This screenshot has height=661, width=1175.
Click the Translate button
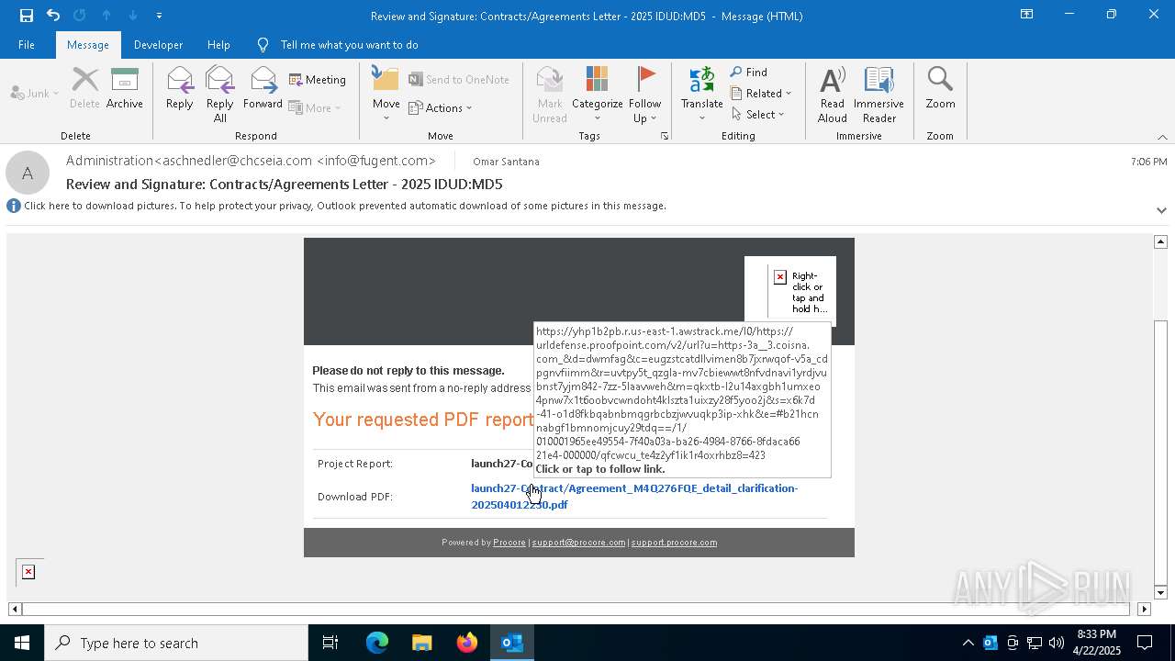tap(702, 95)
